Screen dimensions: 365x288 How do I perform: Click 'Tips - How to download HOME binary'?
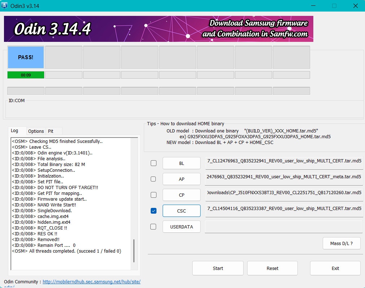coord(185,124)
